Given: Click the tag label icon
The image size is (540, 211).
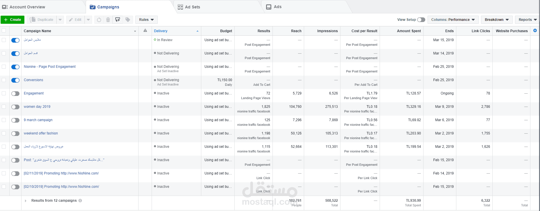Looking at the screenshot, I should [128, 20].
